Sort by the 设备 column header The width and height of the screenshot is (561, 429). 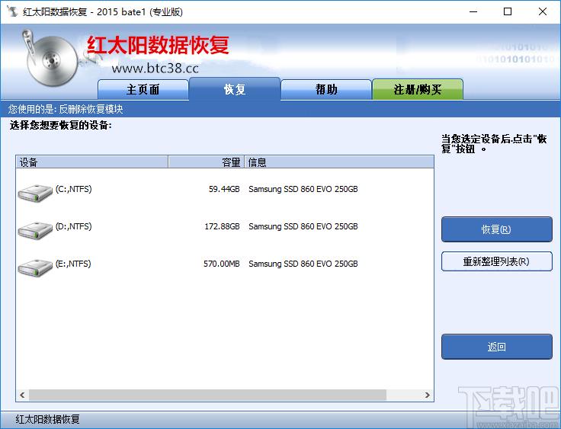(x=91, y=162)
